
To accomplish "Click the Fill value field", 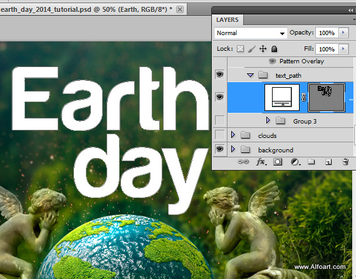I will tap(327, 49).
